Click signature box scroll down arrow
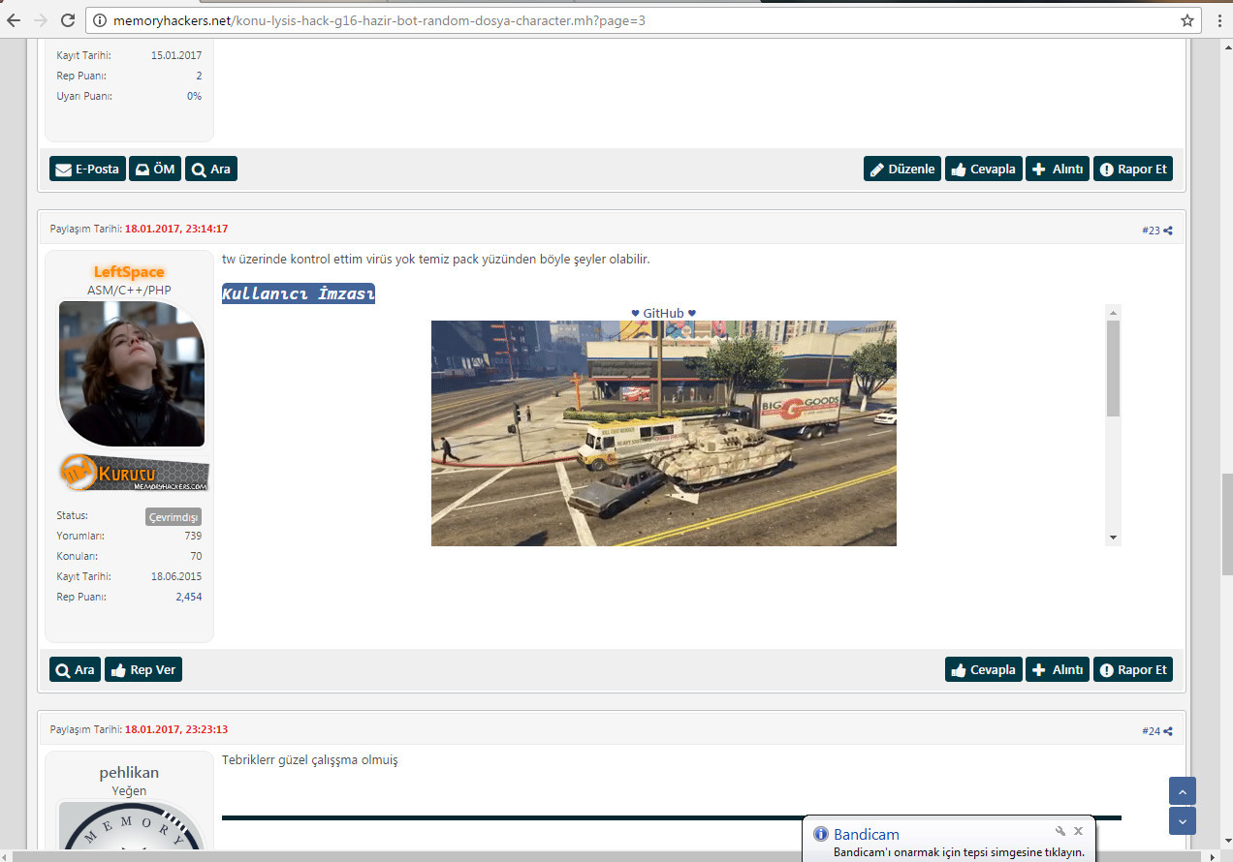1233x862 pixels. coord(1113,538)
